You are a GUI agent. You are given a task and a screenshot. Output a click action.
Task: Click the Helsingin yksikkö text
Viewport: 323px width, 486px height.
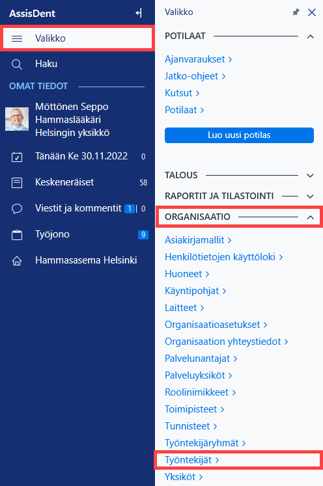coord(72,133)
